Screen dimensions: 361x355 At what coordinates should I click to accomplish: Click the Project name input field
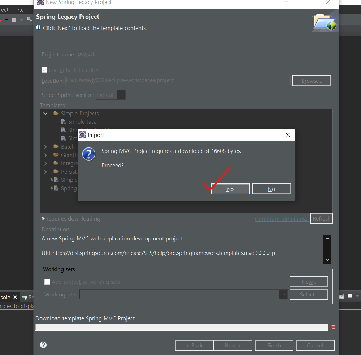point(204,54)
